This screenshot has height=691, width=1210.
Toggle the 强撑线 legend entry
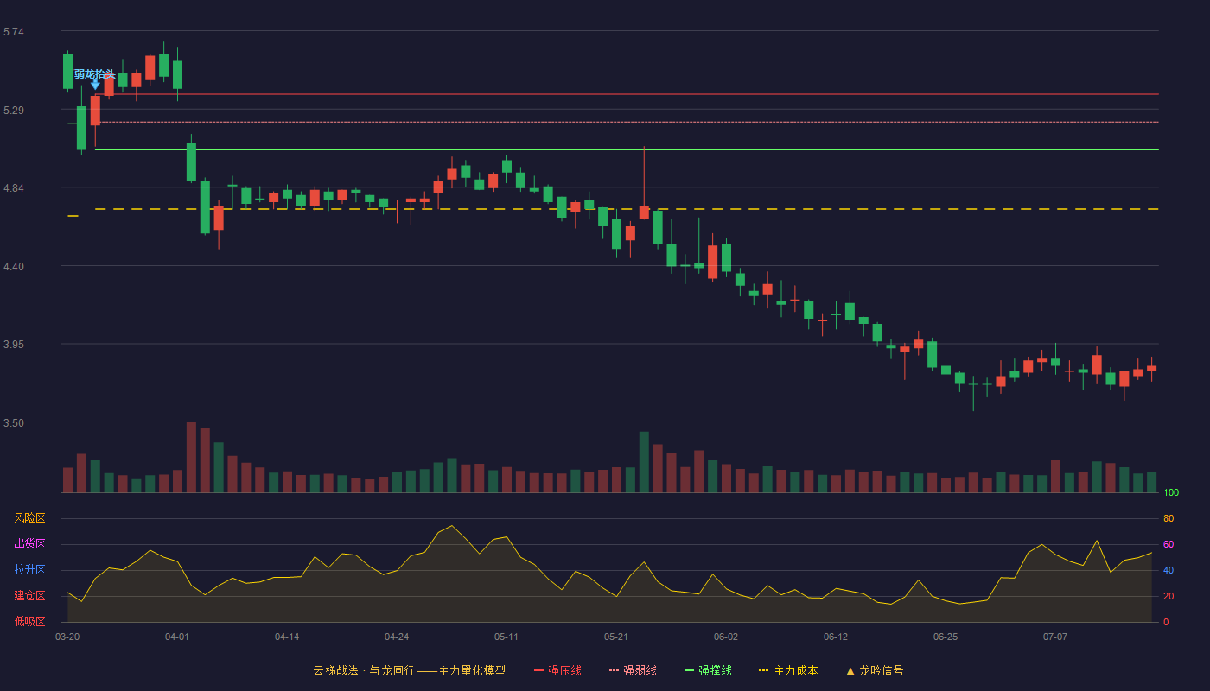coord(708,670)
